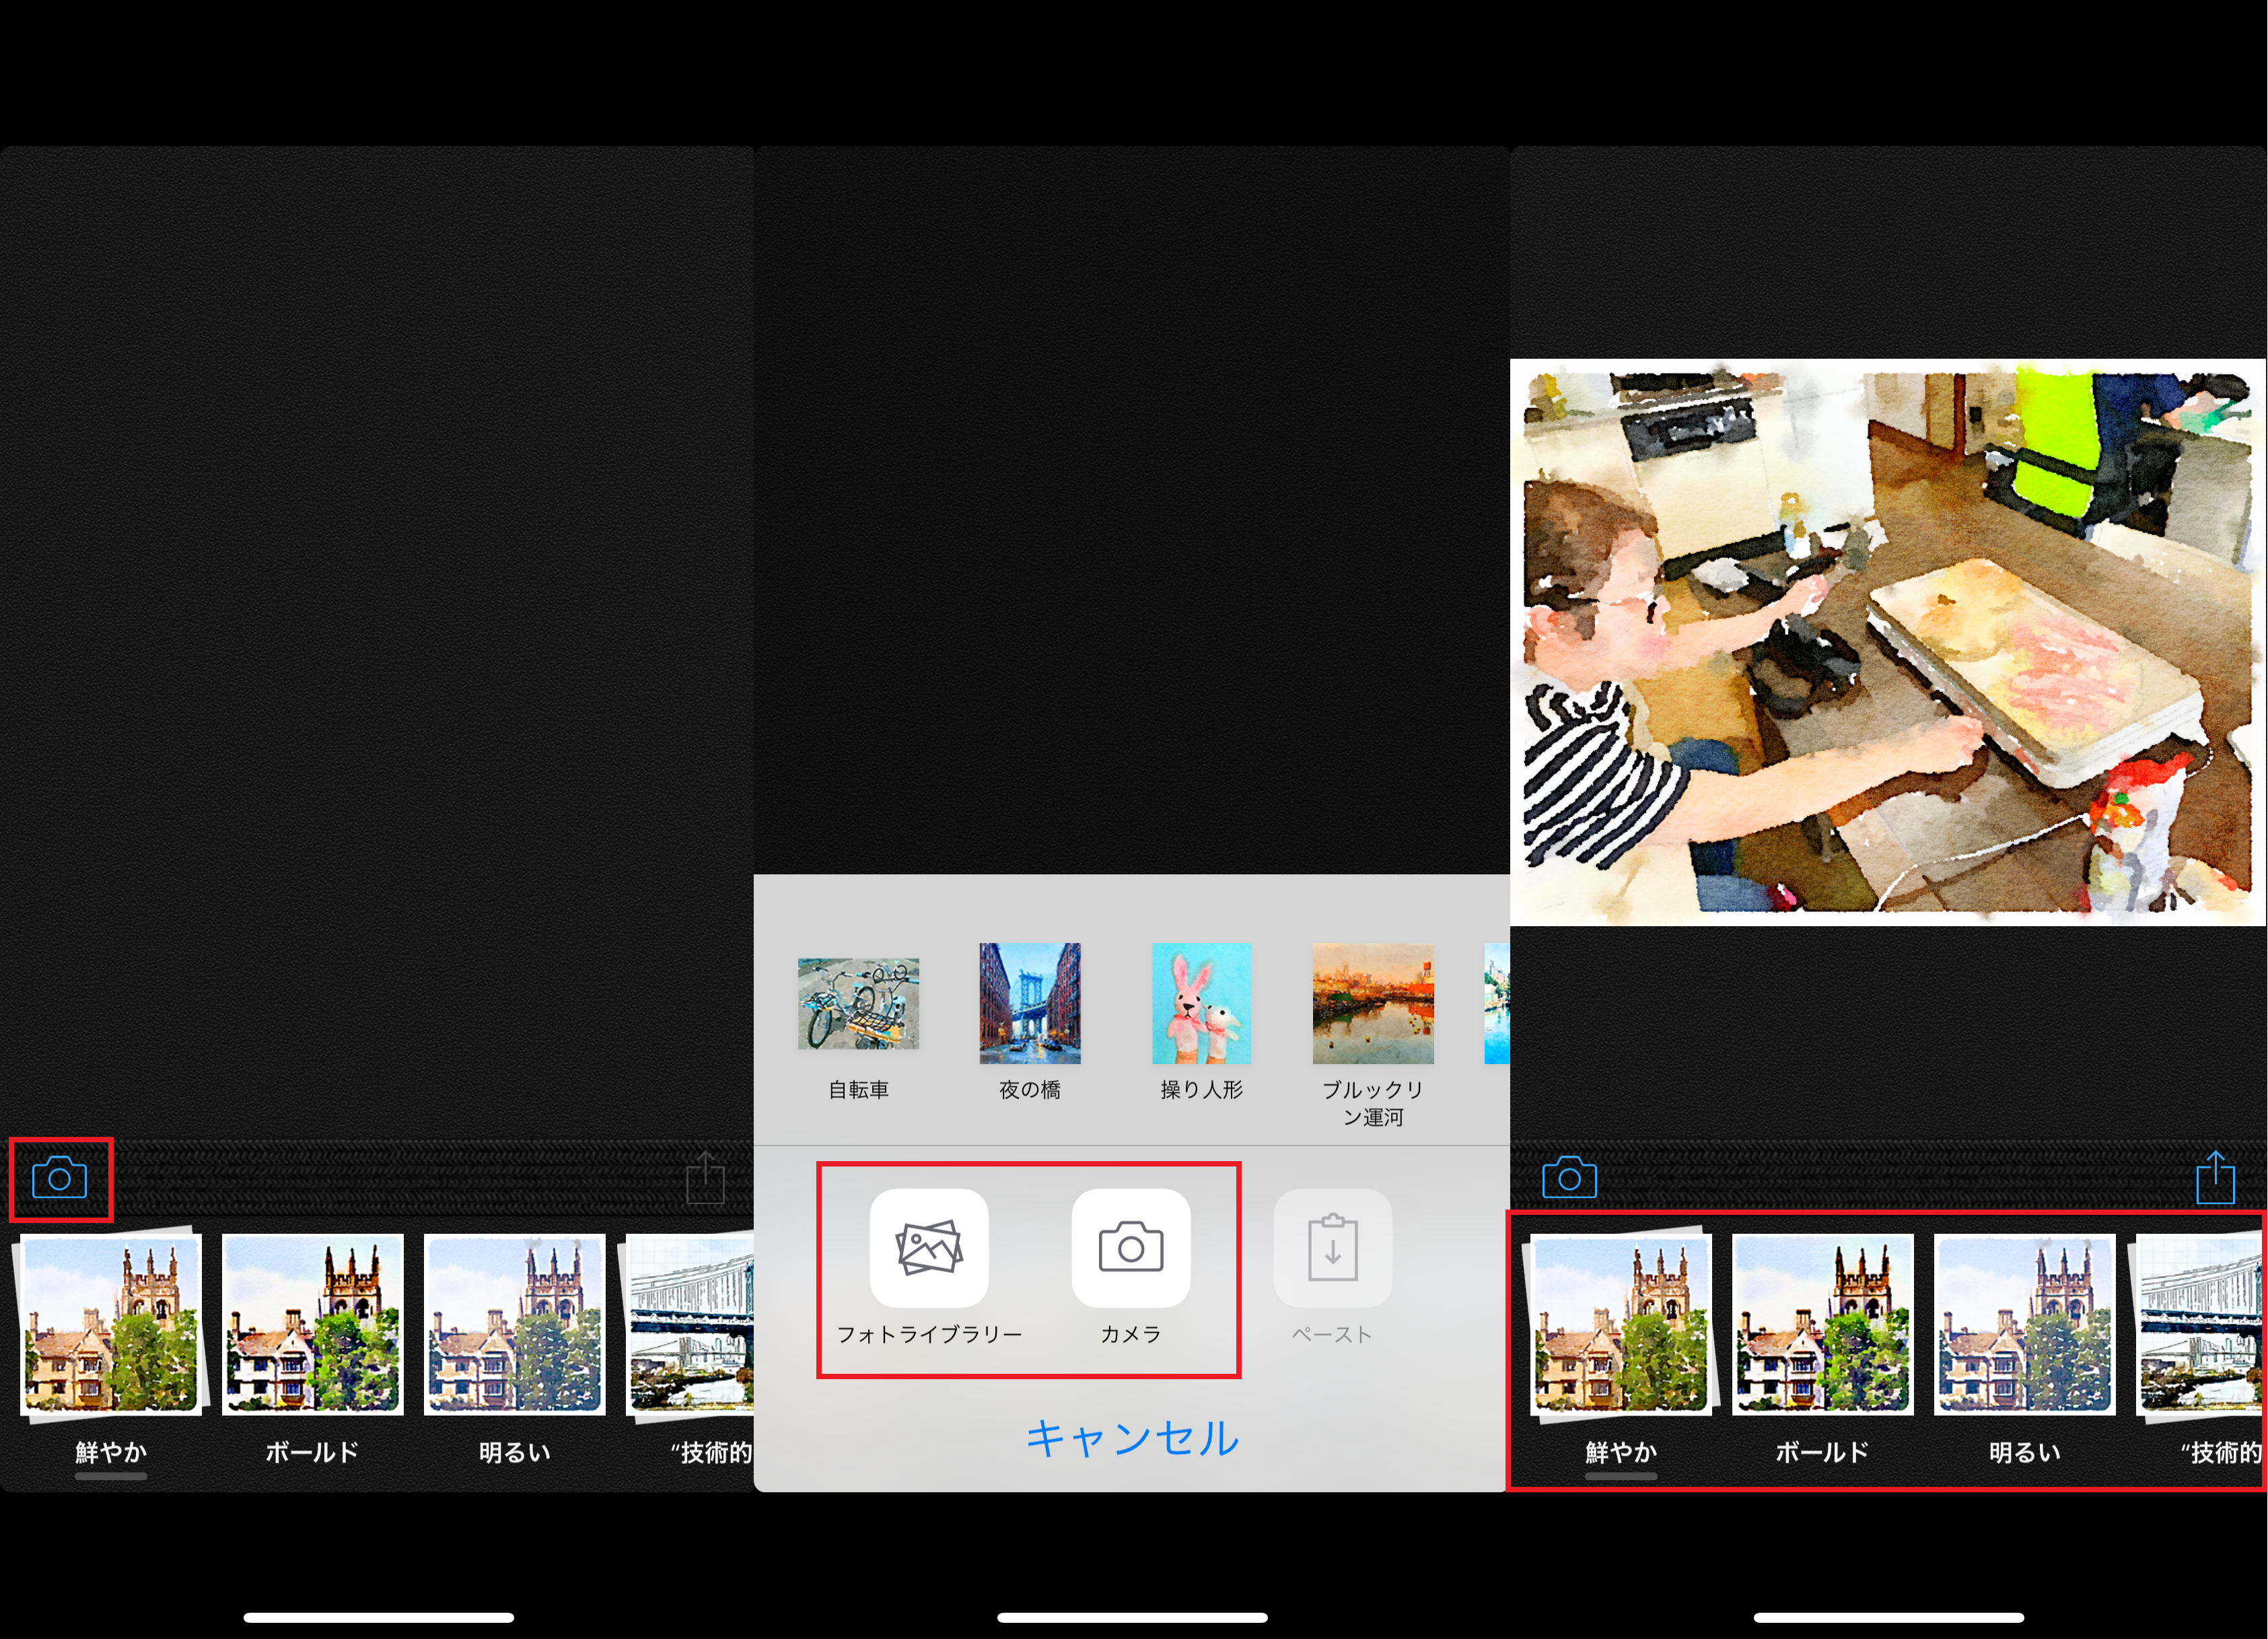Tap blue share icon in the right panel
2268x1639 pixels.
point(2215,1178)
